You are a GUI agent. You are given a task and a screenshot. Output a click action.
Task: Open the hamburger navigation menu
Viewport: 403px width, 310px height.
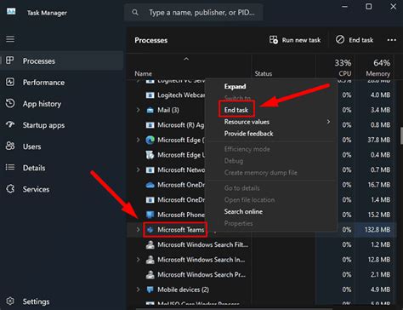[x=10, y=39]
